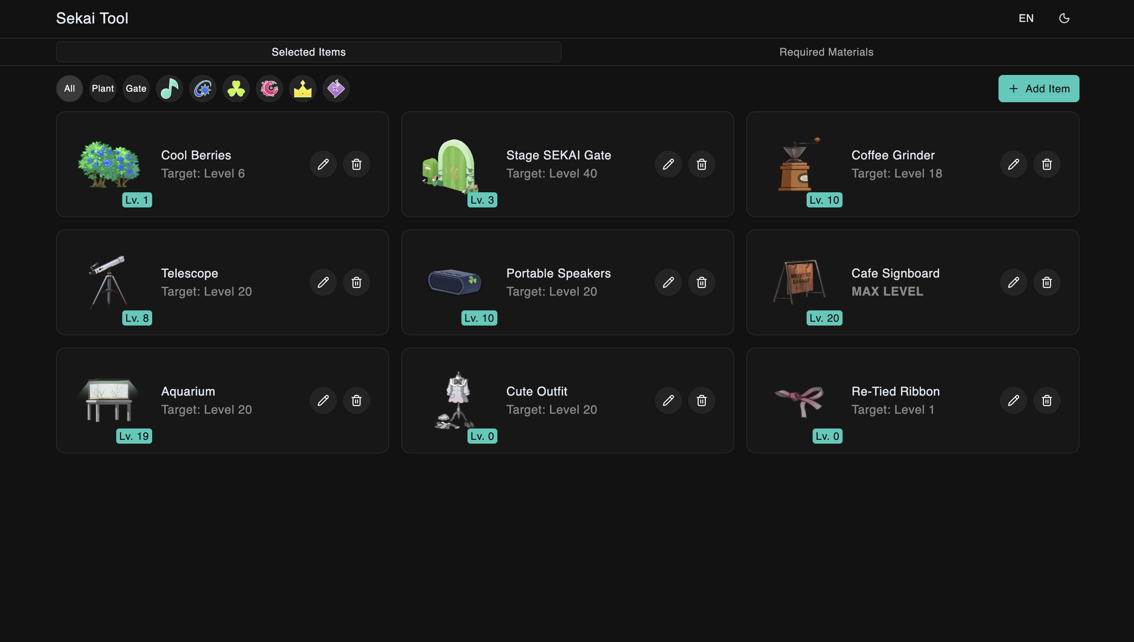Screen dimensions: 1134x642
Task: Select the Plant filter chip
Action: click(x=103, y=89)
